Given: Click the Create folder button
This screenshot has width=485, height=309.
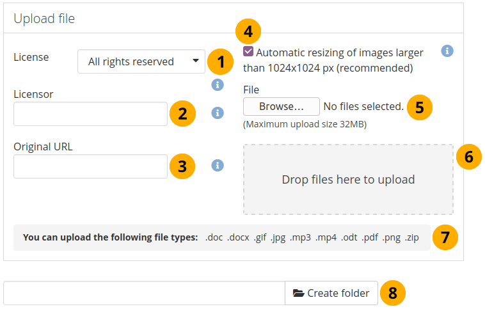Looking at the screenshot, I should point(331,293).
